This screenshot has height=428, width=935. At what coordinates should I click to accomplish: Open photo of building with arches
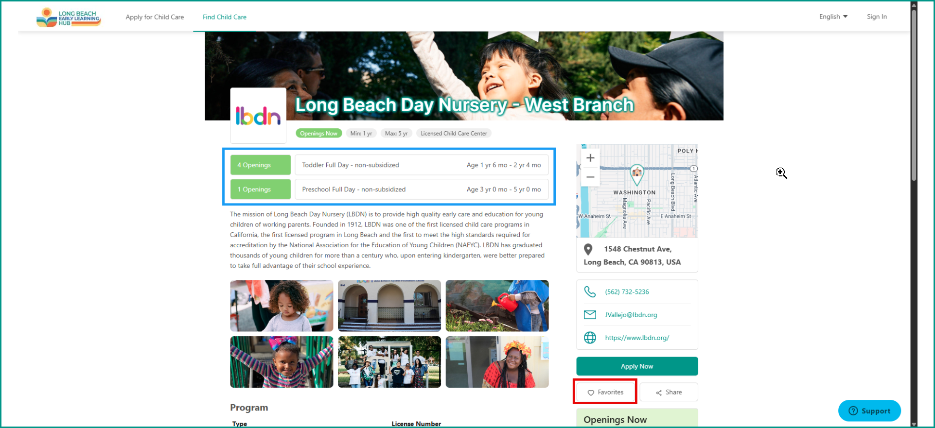coord(389,306)
